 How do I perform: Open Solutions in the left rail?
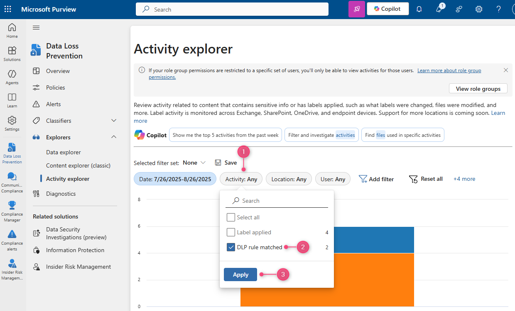12,53
